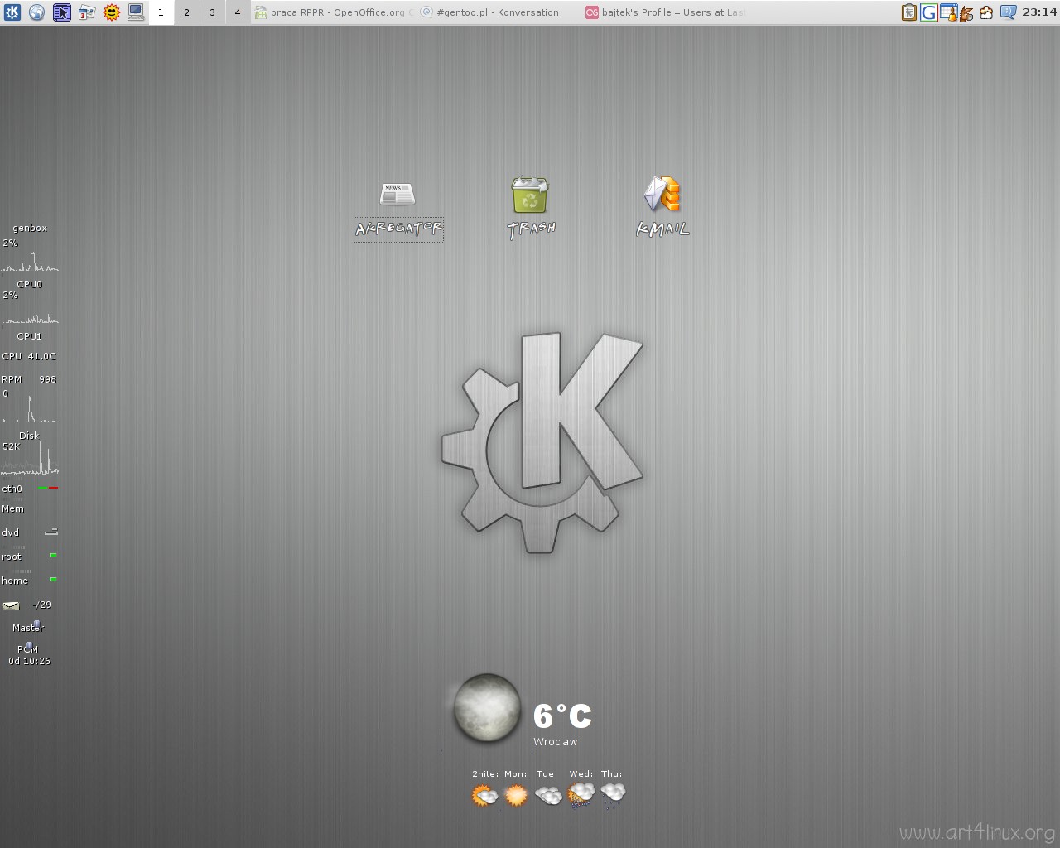Click the aMule donkey tray icon

[966, 12]
